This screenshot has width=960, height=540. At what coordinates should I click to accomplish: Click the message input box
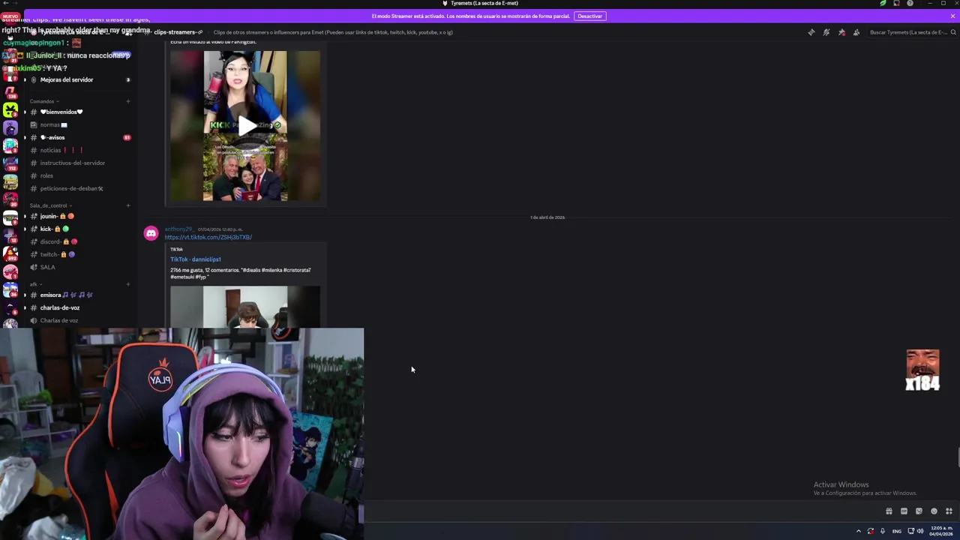click(622, 511)
